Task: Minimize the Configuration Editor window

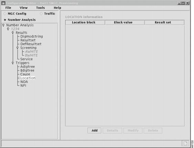Action: (x=179, y=3)
